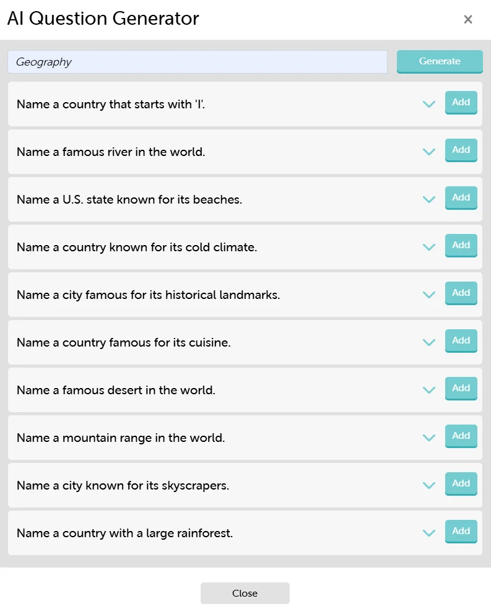Expand the rainforest country question details
491x609 pixels.
428,533
